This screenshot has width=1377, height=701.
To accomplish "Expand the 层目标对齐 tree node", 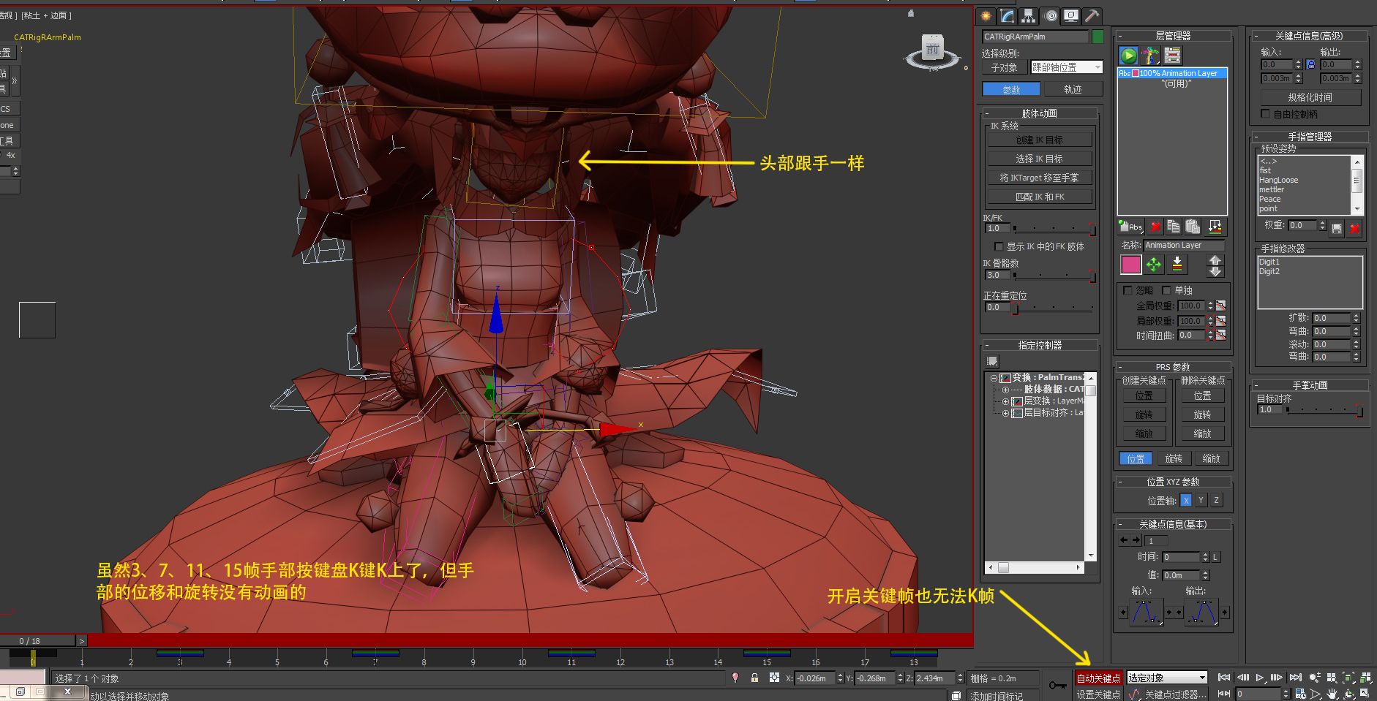I will (x=1005, y=413).
